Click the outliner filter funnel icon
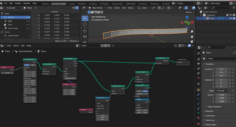The width and height of the screenshot is (236, 127). [234, 8]
